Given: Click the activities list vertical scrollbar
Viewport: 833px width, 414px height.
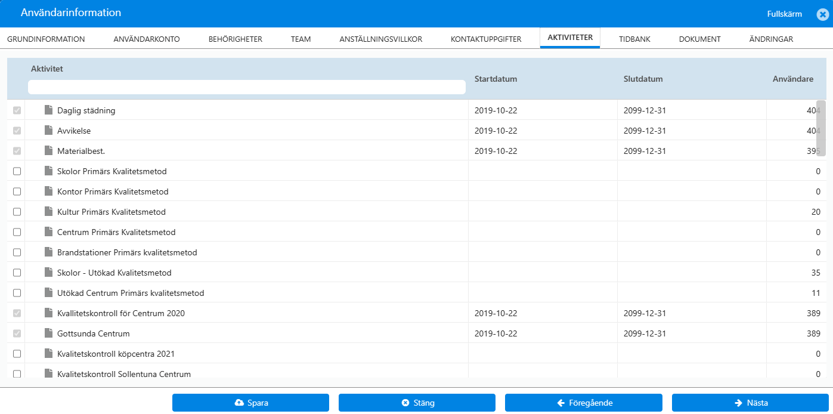Looking at the screenshot, I should click(x=821, y=128).
